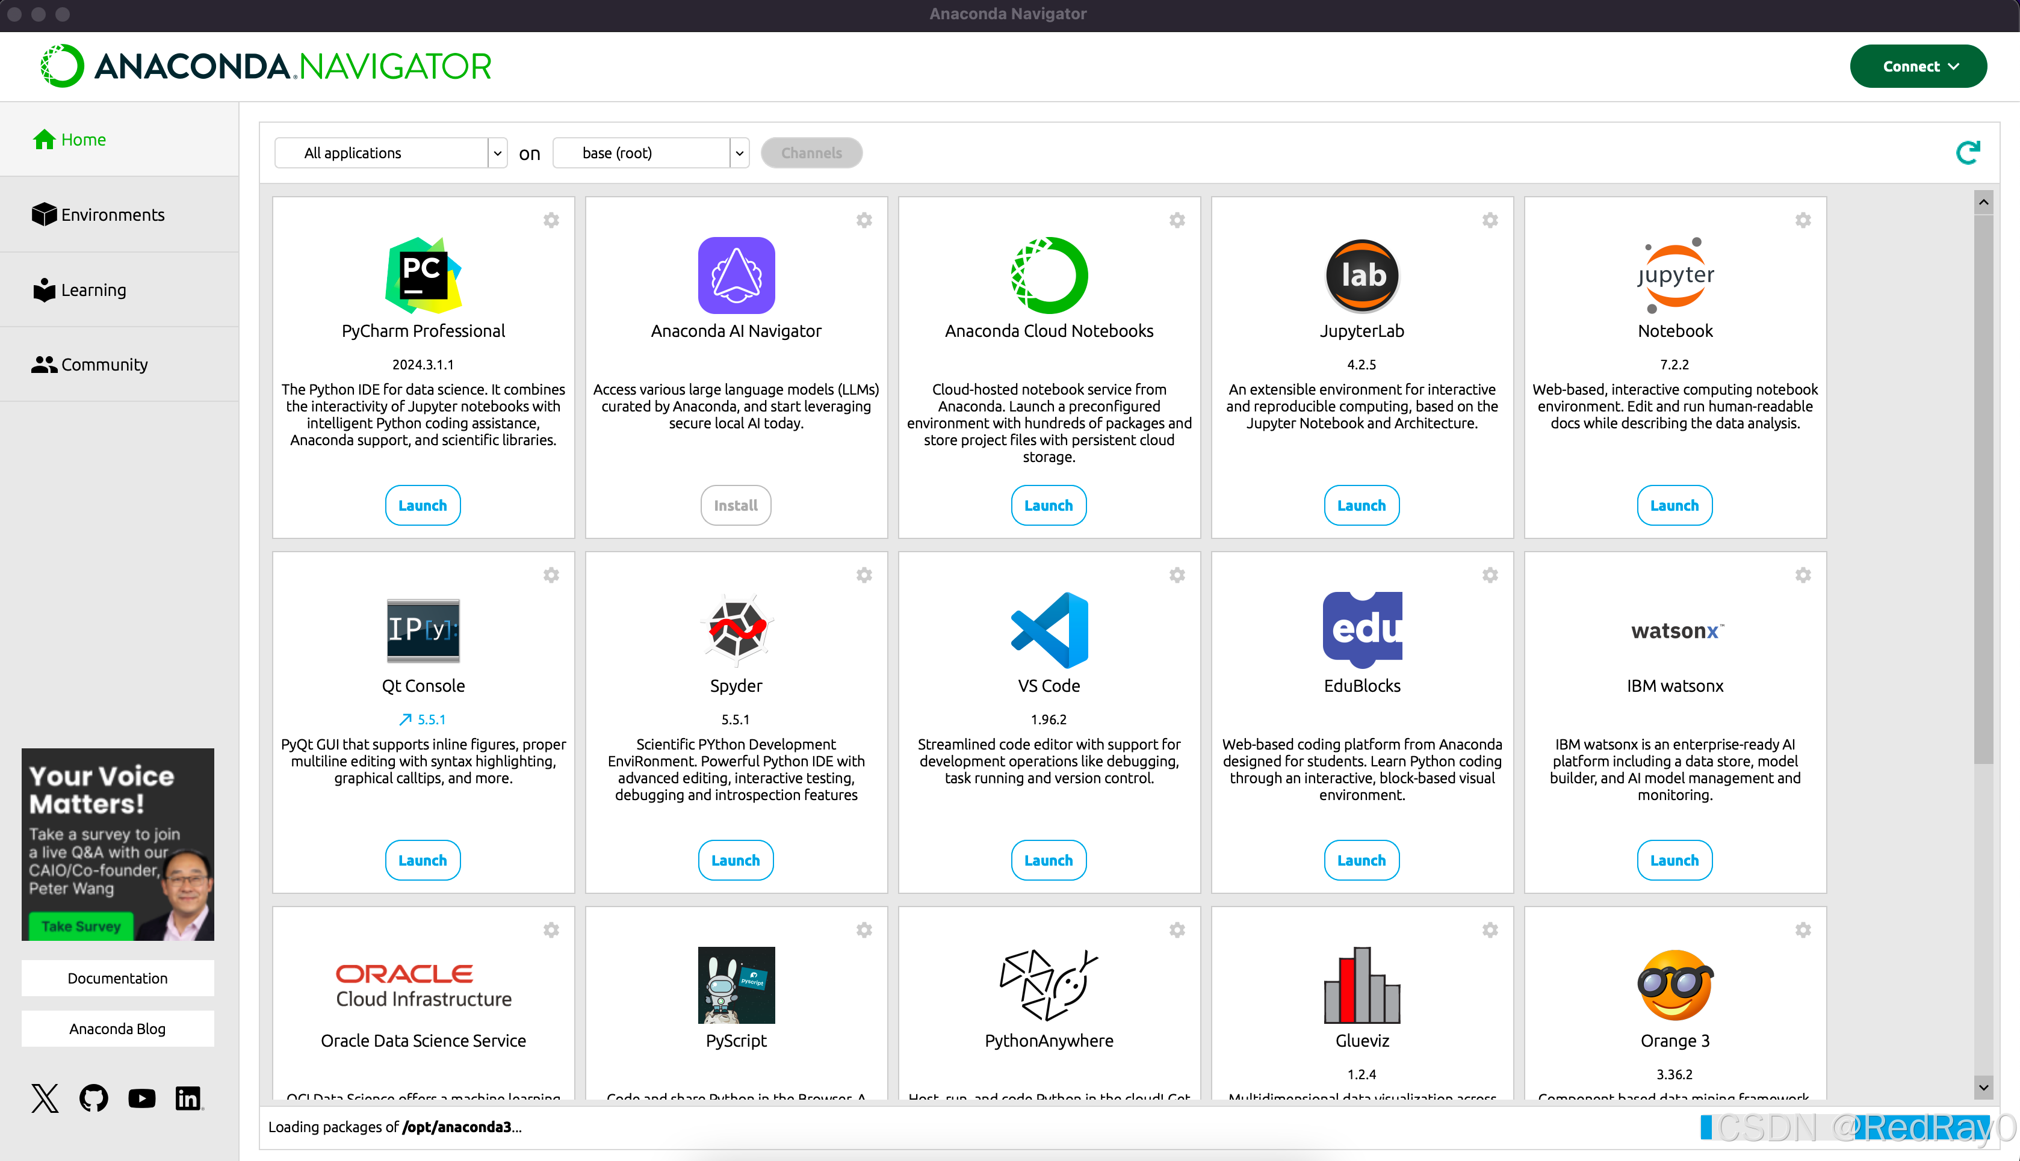Open EduBlocks gear options
This screenshot has height=1161, width=2020.
click(1490, 575)
